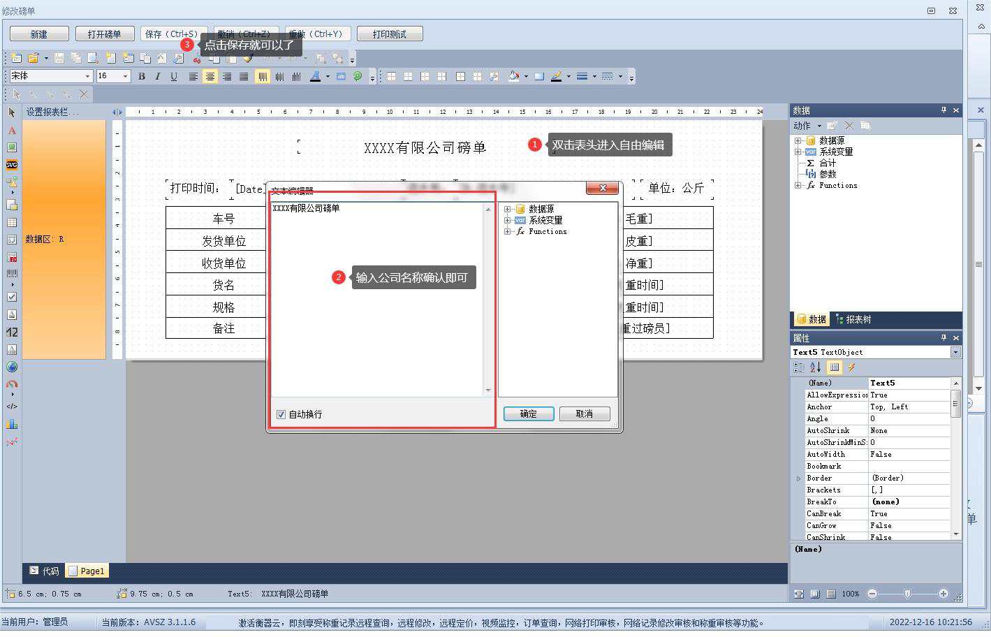
Task: Confirm with the 确定 button
Action: (x=529, y=413)
